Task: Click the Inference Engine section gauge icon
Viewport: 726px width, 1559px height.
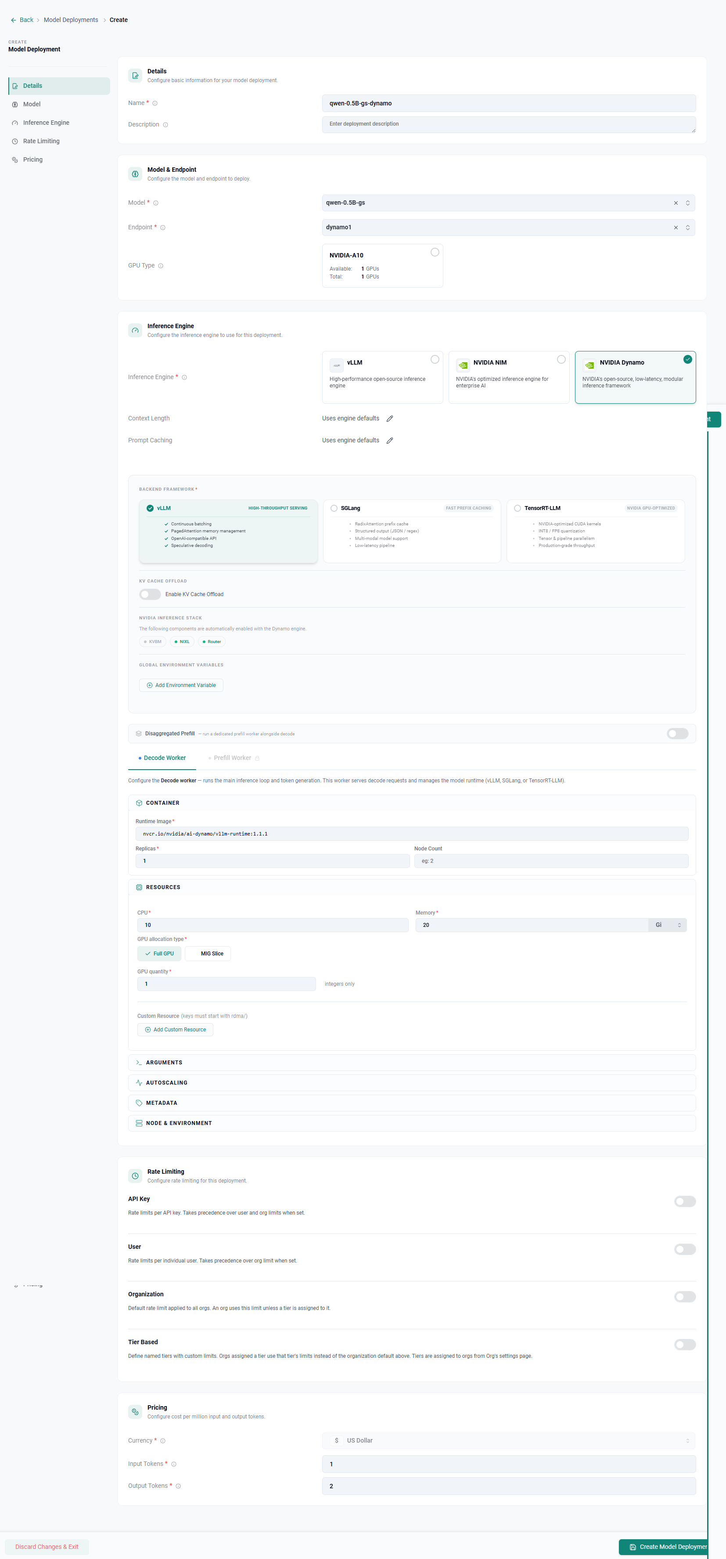Action: coord(135,330)
